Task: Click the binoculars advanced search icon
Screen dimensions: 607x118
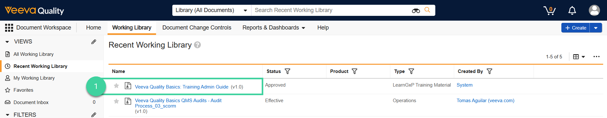Action: click(x=416, y=10)
